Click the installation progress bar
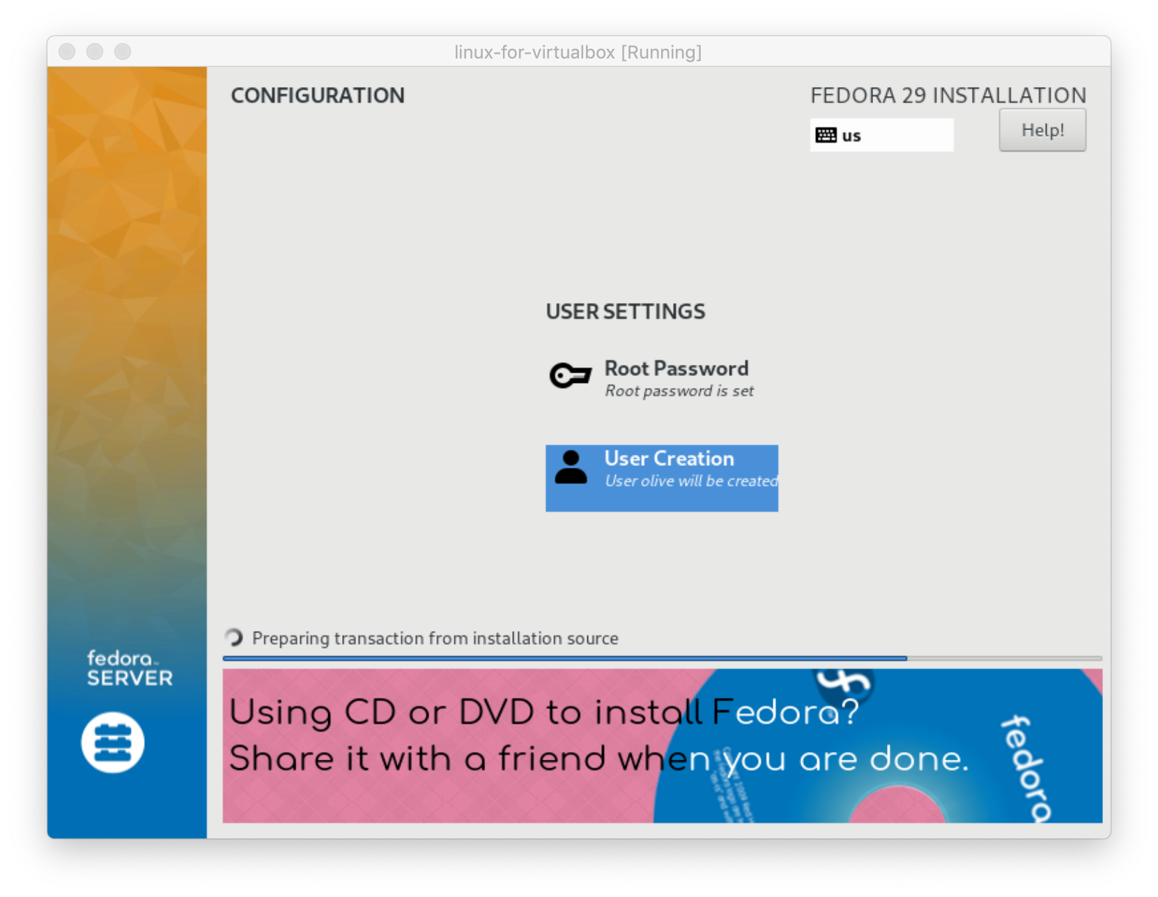Image resolution: width=1158 pixels, height=897 pixels. (x=662, y=658)
